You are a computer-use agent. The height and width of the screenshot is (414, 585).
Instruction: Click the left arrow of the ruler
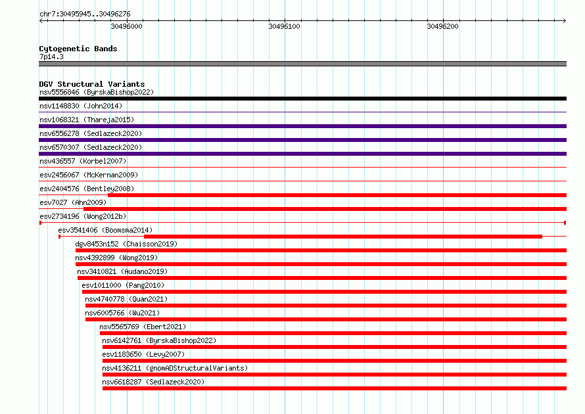[41, 21]
